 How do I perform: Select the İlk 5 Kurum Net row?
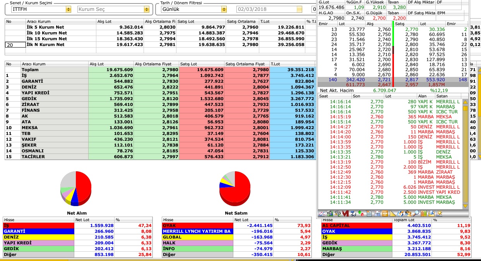[x=161, y=27]
